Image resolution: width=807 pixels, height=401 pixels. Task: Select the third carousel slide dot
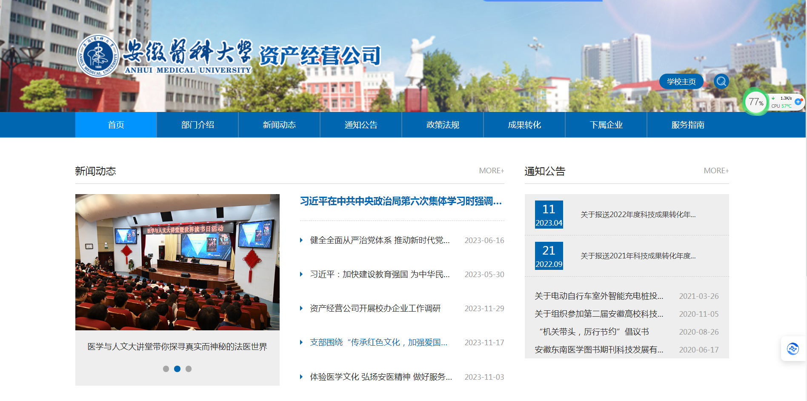(189, 369)
